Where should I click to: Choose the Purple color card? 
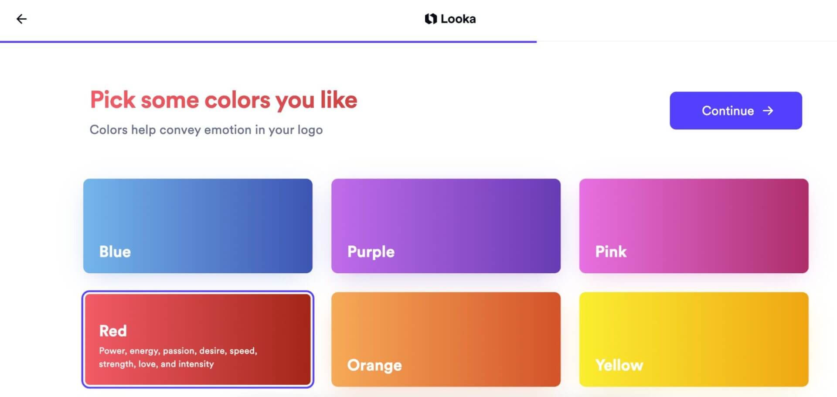[446, 226]
